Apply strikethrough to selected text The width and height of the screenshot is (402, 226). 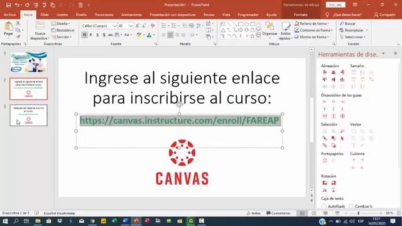111,35
